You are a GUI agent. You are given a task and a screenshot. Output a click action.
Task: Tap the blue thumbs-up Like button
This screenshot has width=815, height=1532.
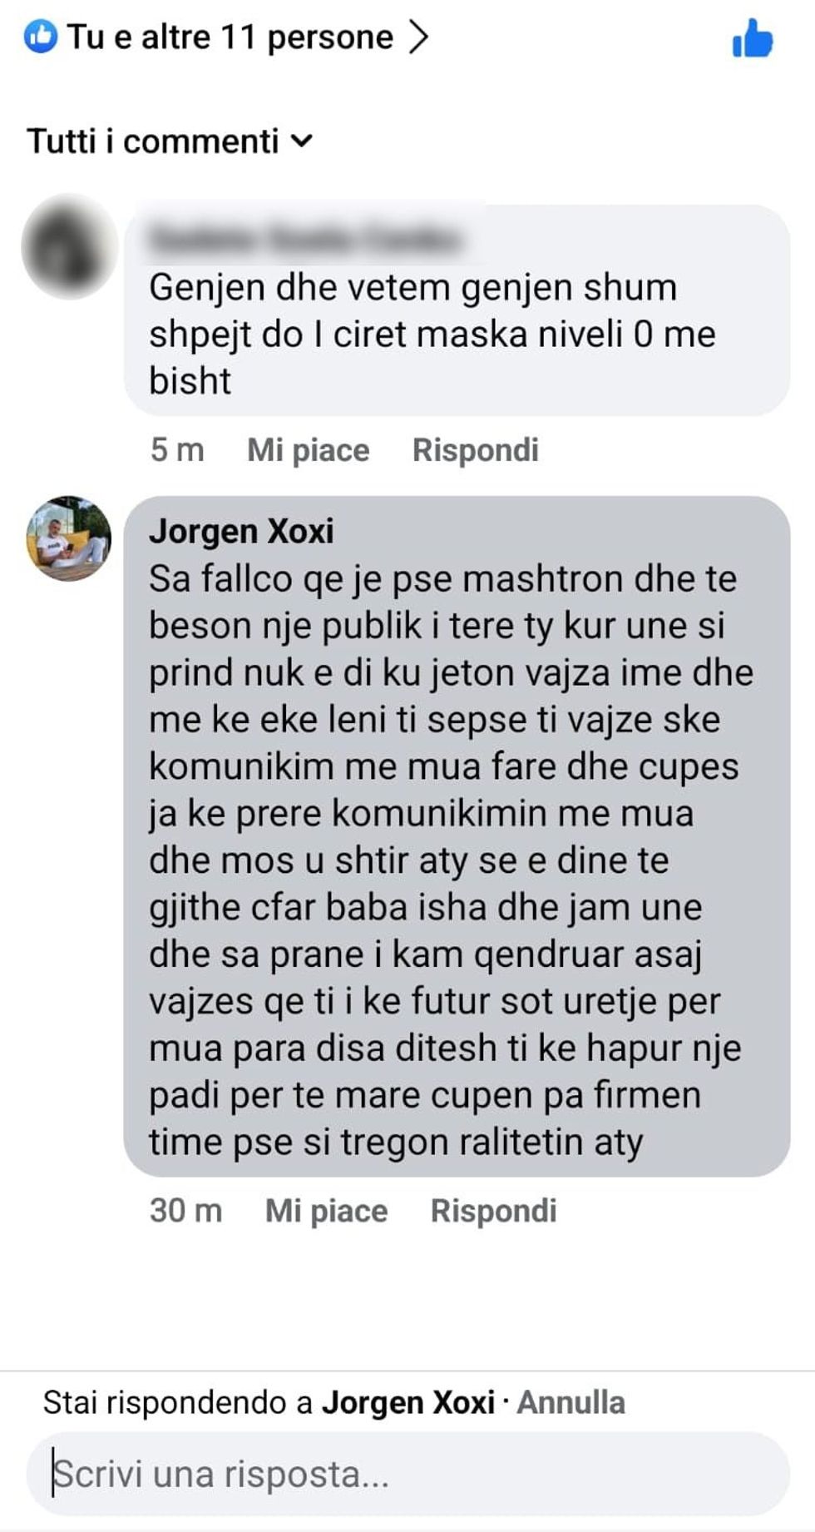coord(753,38)
